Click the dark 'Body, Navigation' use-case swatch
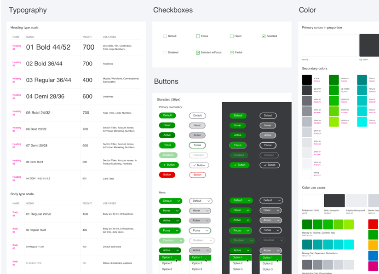379x274 pixels. pyautogui.click(x=334, y=201)
